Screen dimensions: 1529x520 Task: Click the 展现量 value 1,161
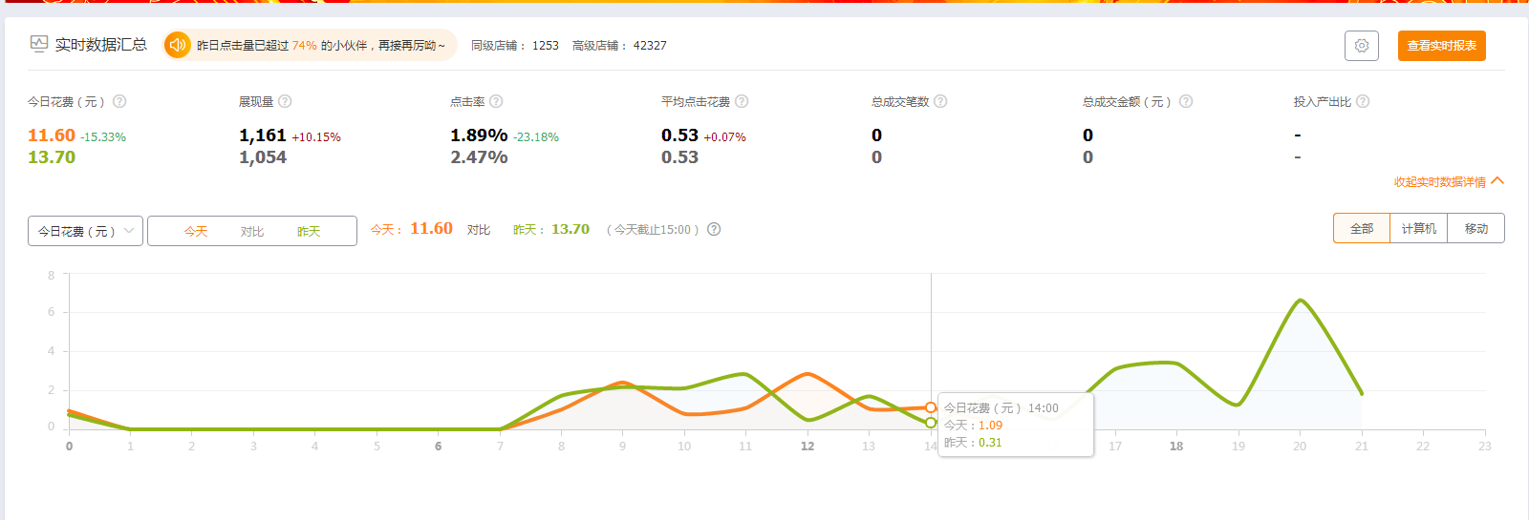(x=263, y=135)
